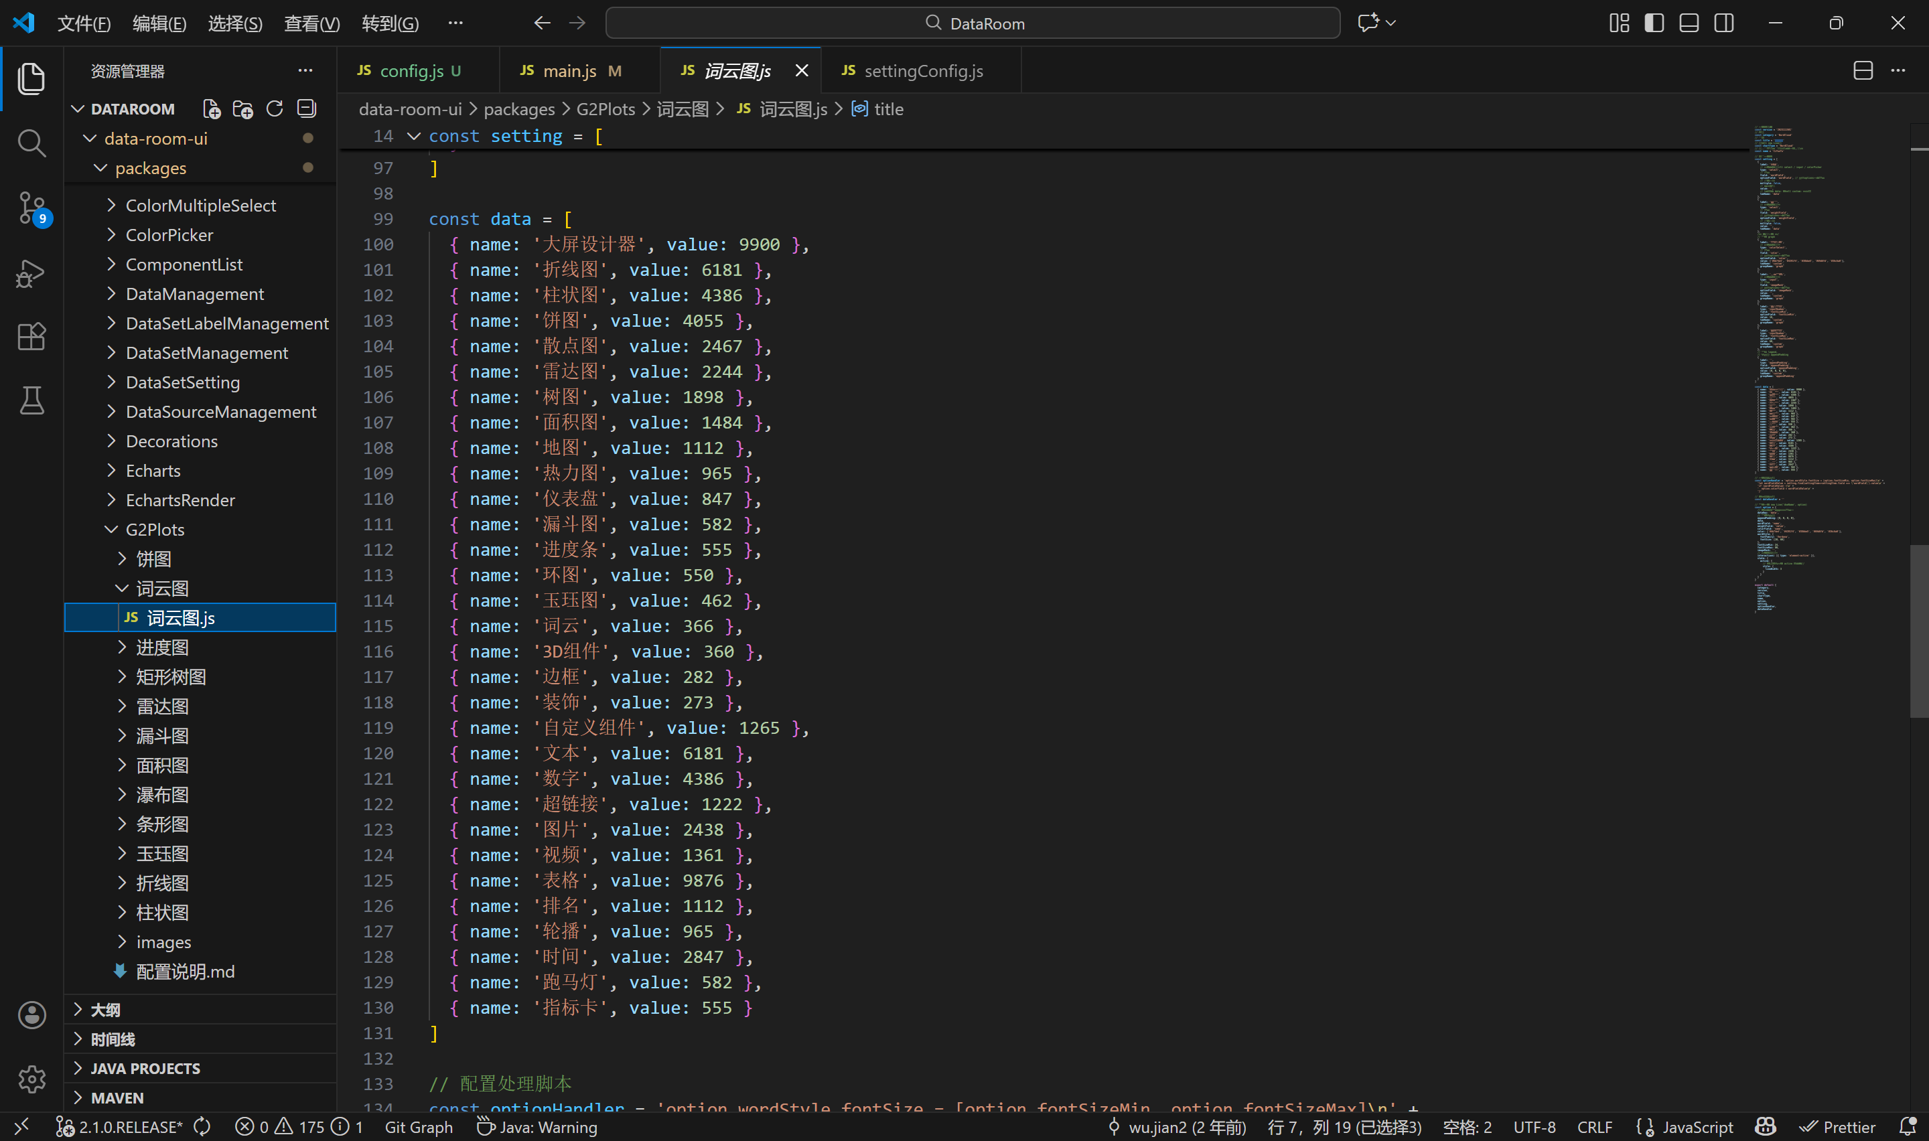Open Source Control view with 9 changes
The width and height of the screenshot is (1929, 1141).
click(x=31, y=208)
